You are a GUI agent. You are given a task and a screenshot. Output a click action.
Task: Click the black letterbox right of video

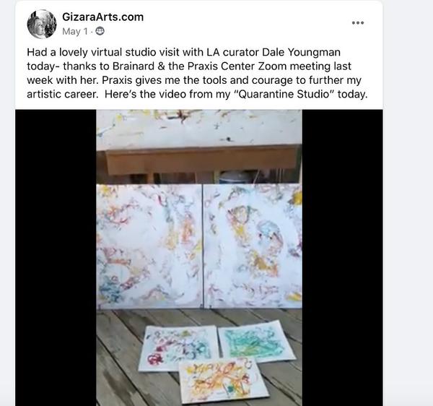(342, 258)
